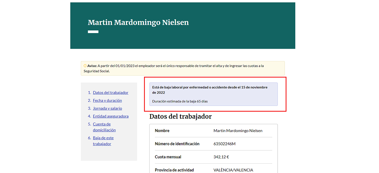Click the 'Número de identificación' label
This screenshot has width=379, height=173.
click(x=177, y=144)
